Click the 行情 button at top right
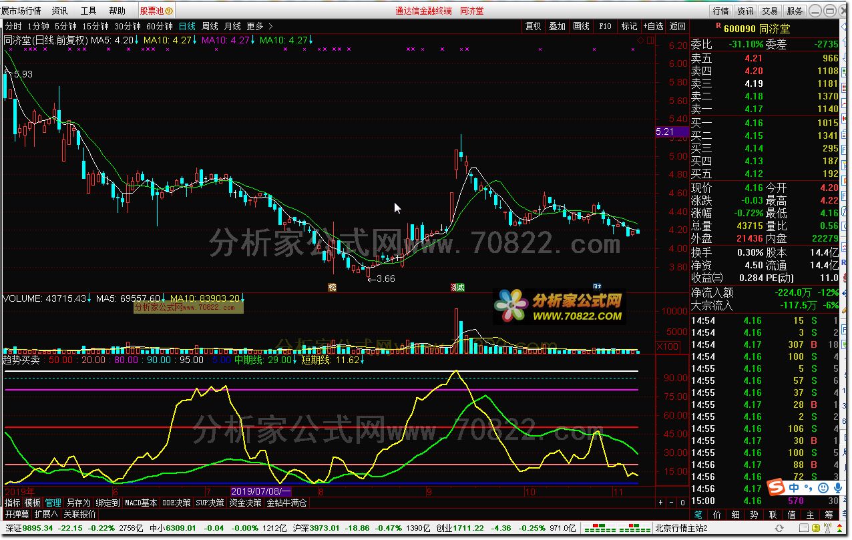This screenshot has height=540, width=852. coord(720,11)
